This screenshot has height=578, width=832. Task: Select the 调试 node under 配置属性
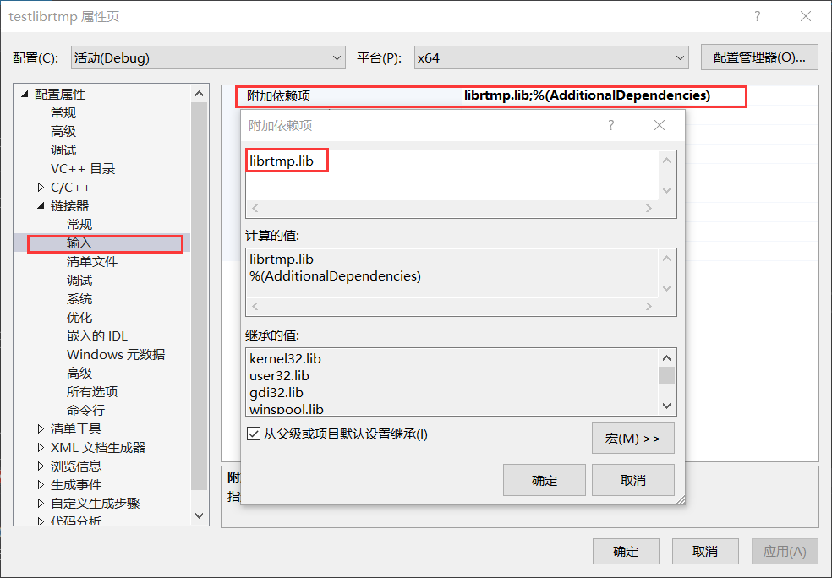tap(63, 150)
